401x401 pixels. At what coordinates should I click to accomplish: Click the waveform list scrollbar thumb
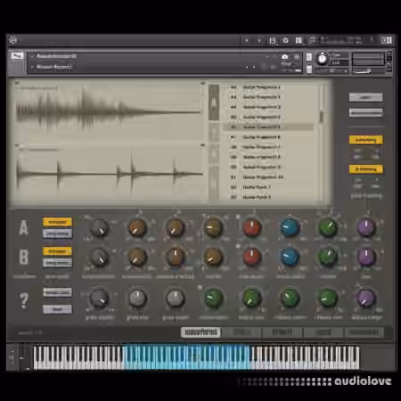tap(321, 116)
